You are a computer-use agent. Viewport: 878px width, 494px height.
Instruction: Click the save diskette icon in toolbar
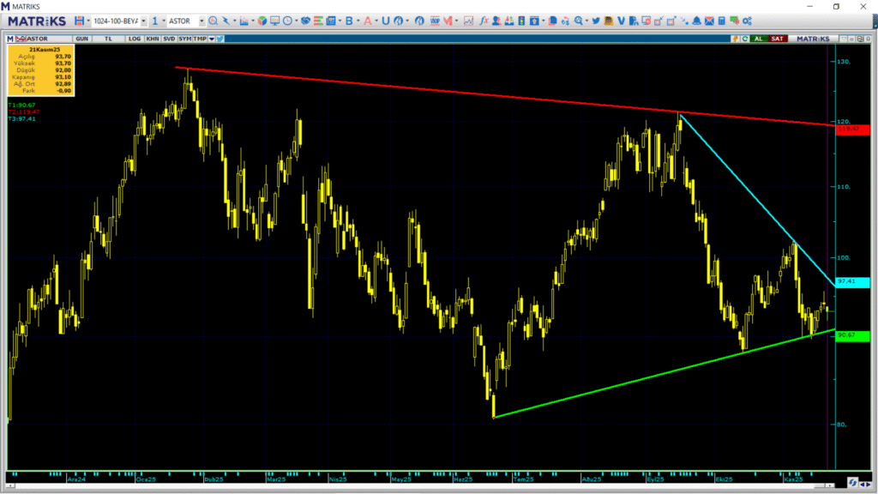[x=79, y=21]
